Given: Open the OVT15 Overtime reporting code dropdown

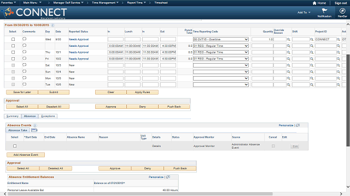Looking at the screenshot, I should pyautogui.click(x=221, y=39).
